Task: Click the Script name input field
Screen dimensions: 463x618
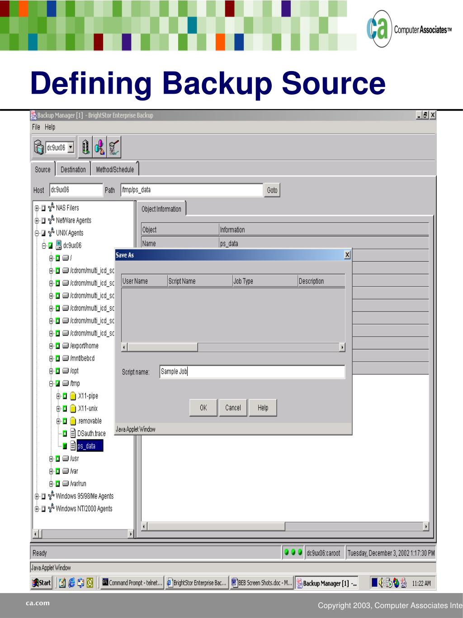Action: pos(252,372)
